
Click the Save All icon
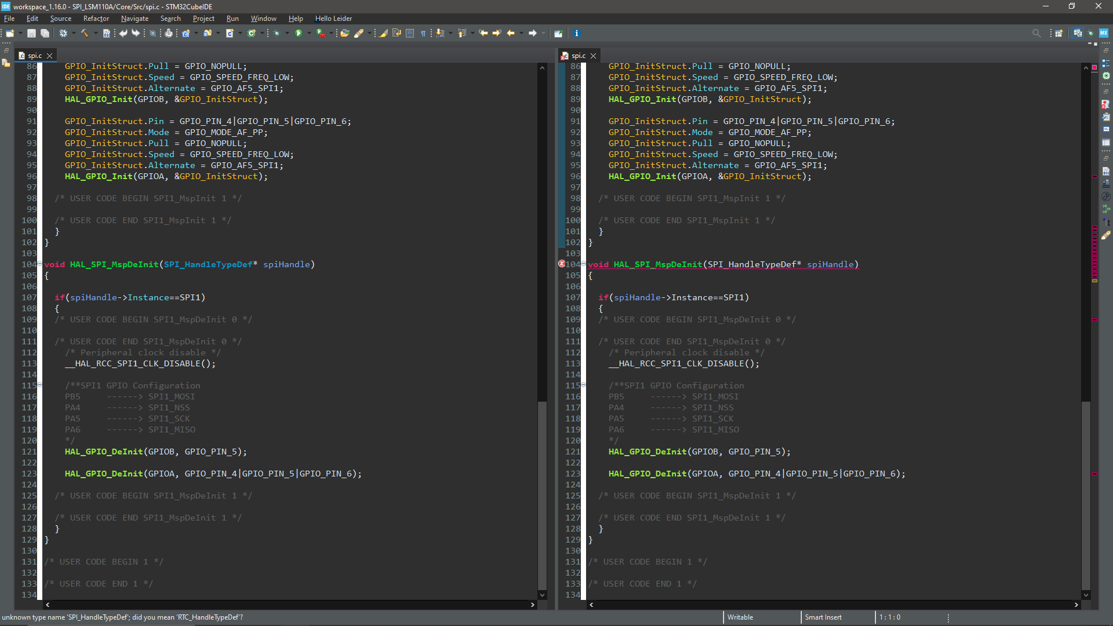(x=45, y=33)
